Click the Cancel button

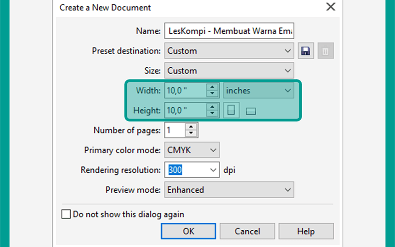pyautogui.click(x=247, y=231)
